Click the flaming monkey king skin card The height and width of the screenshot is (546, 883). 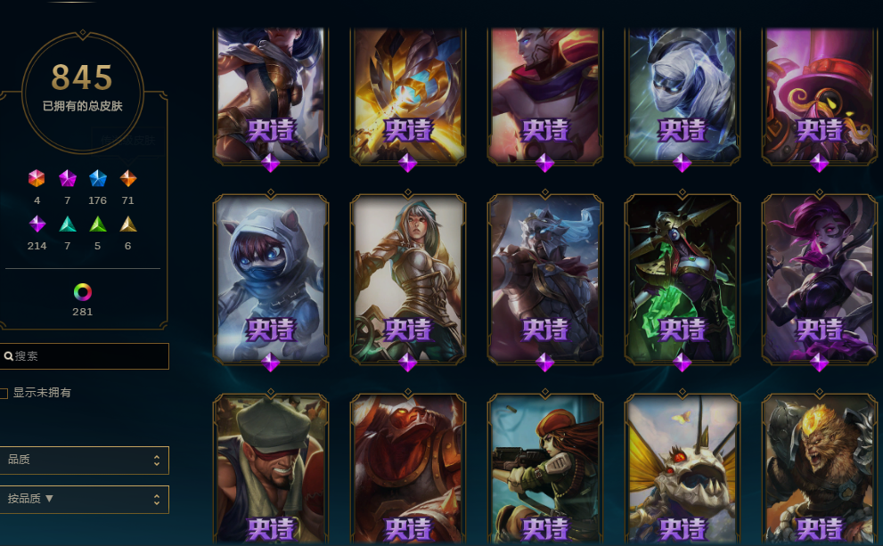(x=820, y=469)
